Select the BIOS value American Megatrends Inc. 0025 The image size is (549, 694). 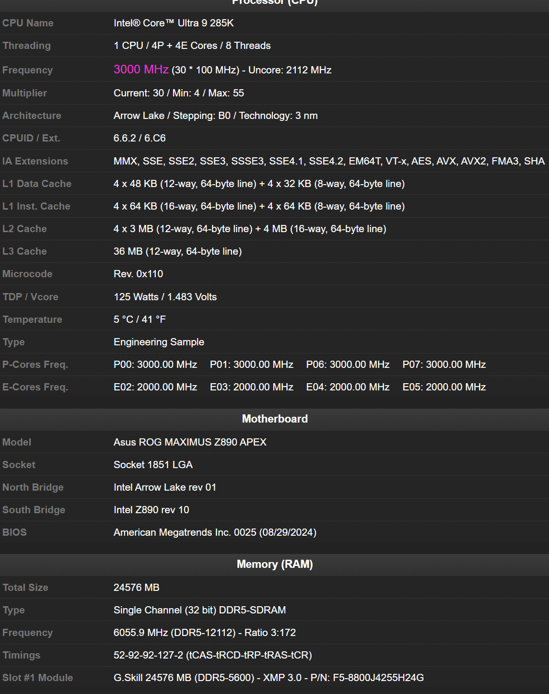(215, 532)
